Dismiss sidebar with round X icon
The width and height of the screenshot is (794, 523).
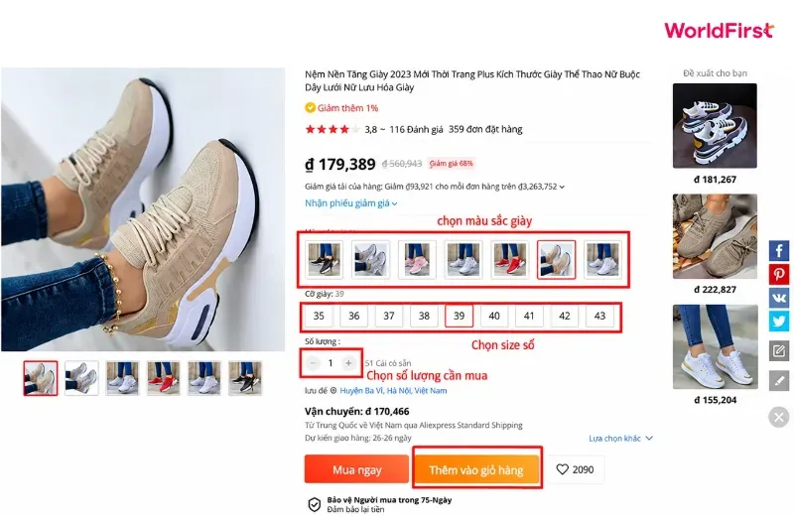pyautogui.click(x=779, y=417)
